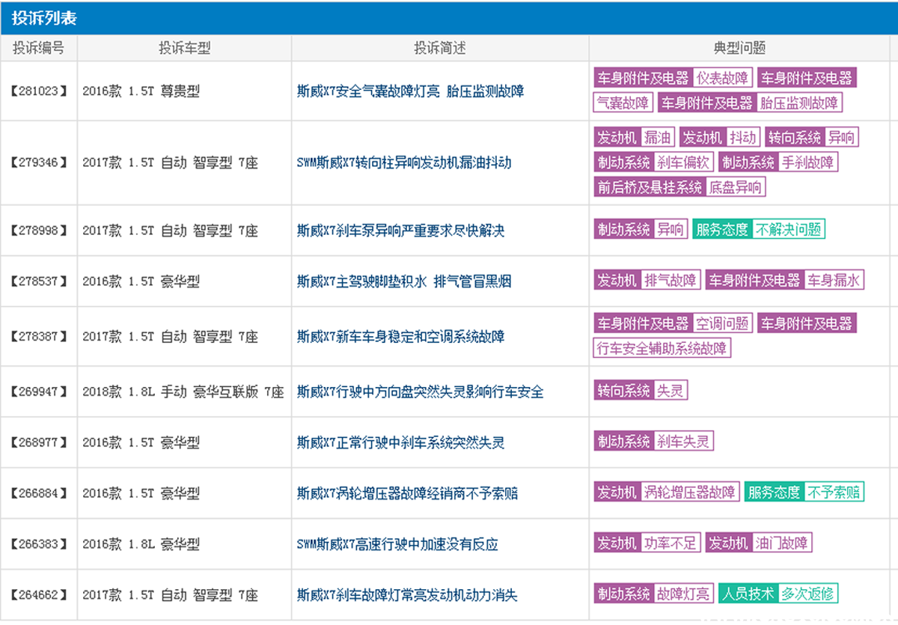
Task: Click complaint number 【264662】
Action: (39, 596)
